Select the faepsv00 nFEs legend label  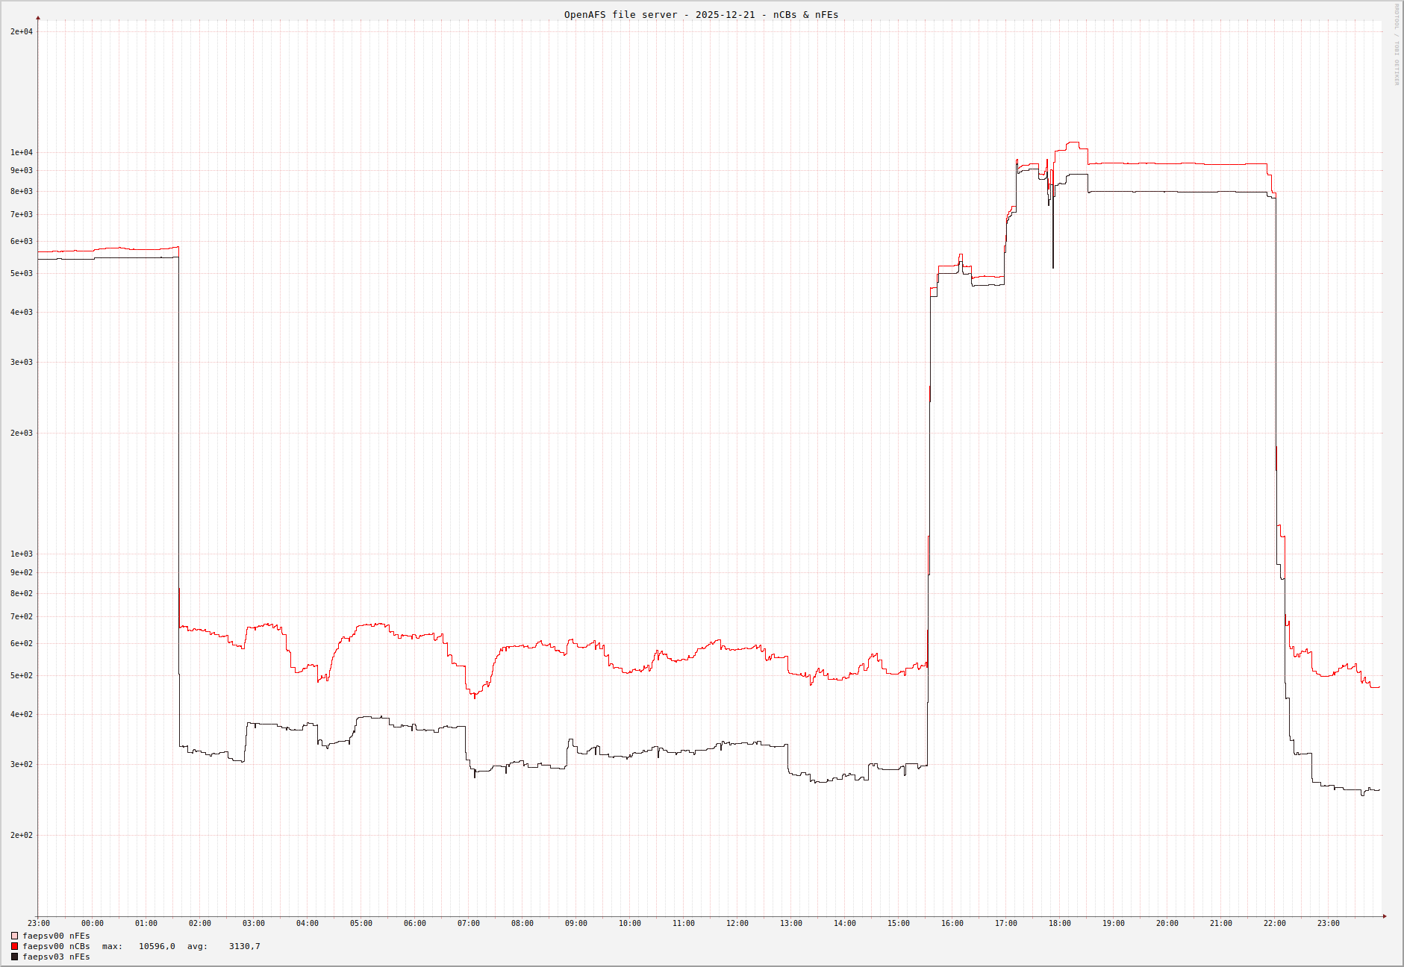click(x=56, y=936)
